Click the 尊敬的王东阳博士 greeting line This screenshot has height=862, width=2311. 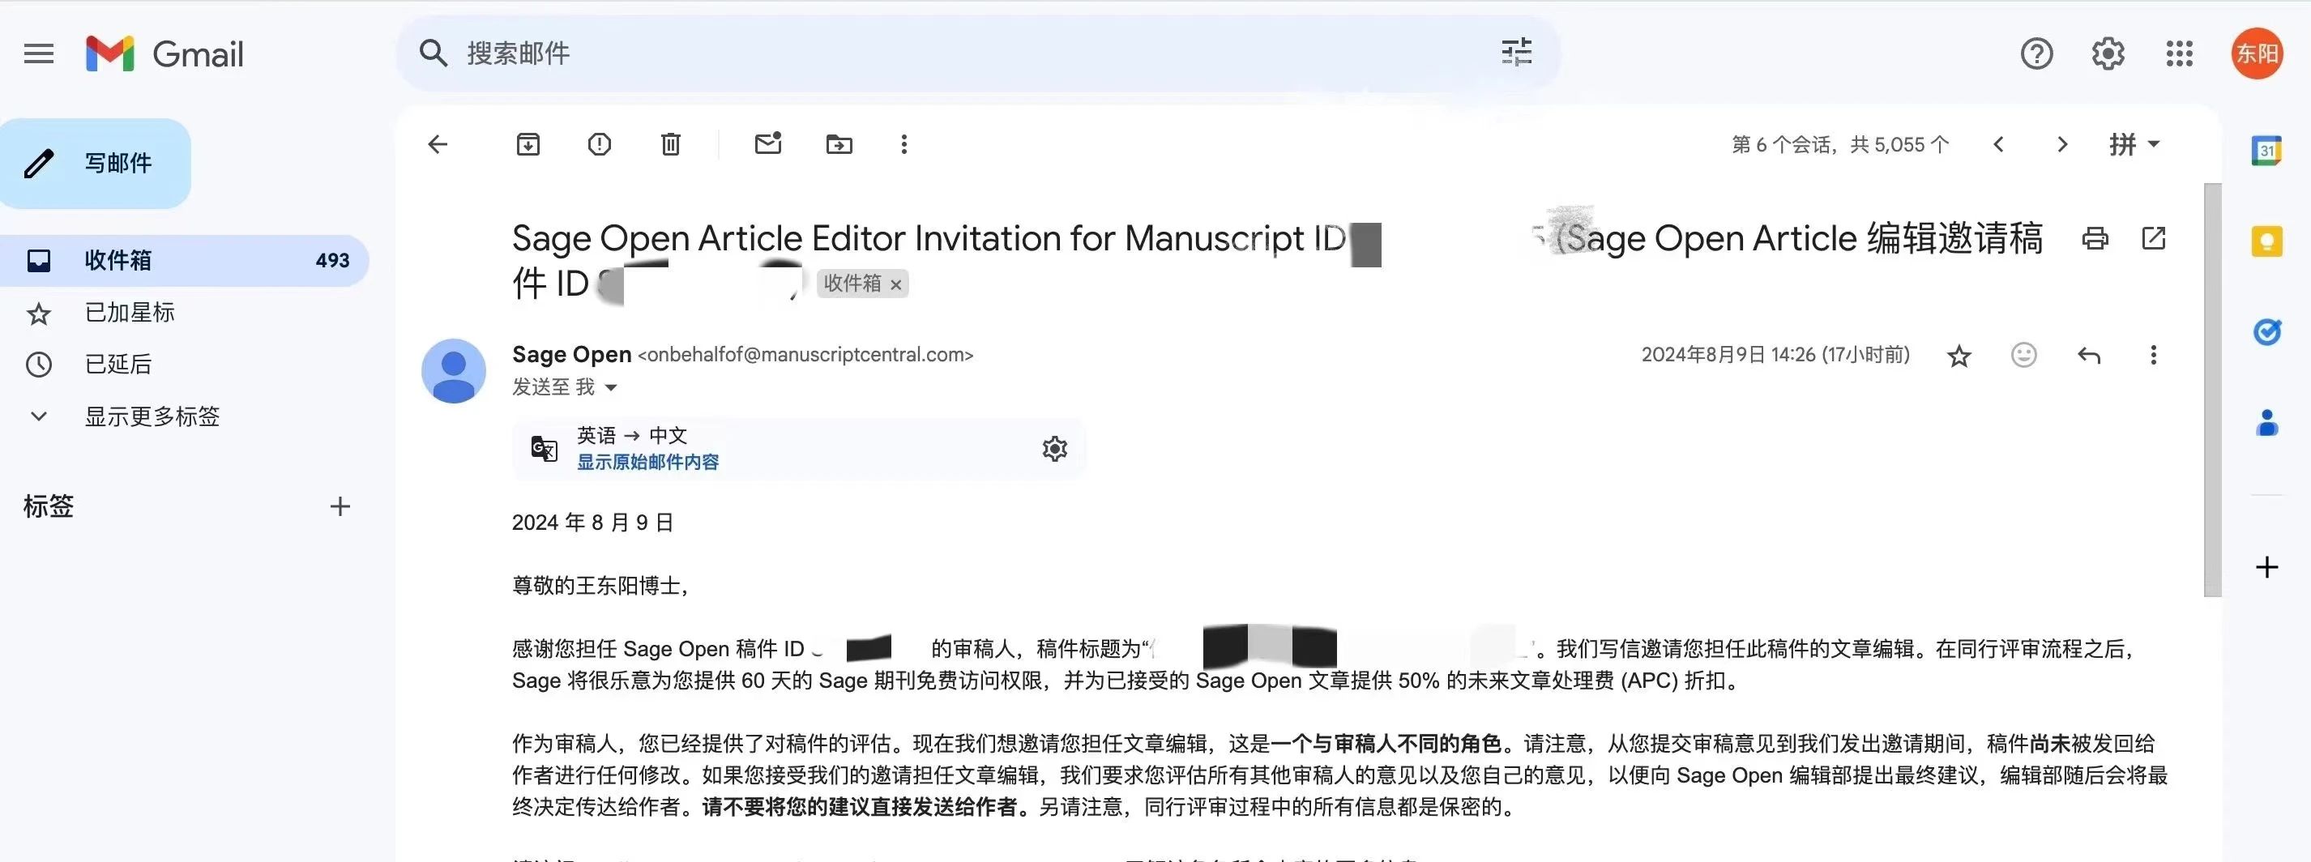601,586
